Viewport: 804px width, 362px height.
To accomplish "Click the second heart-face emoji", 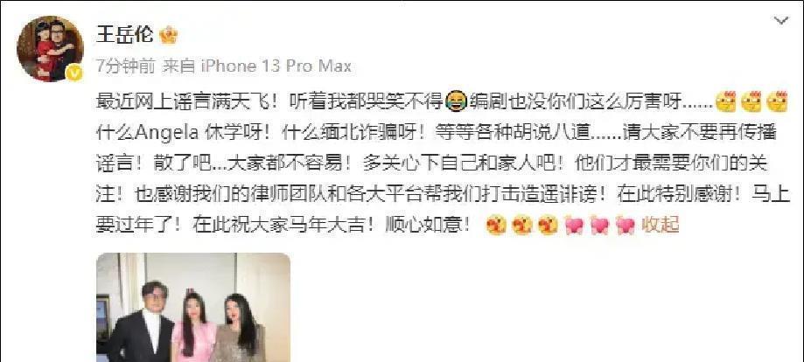I will 522,225.
